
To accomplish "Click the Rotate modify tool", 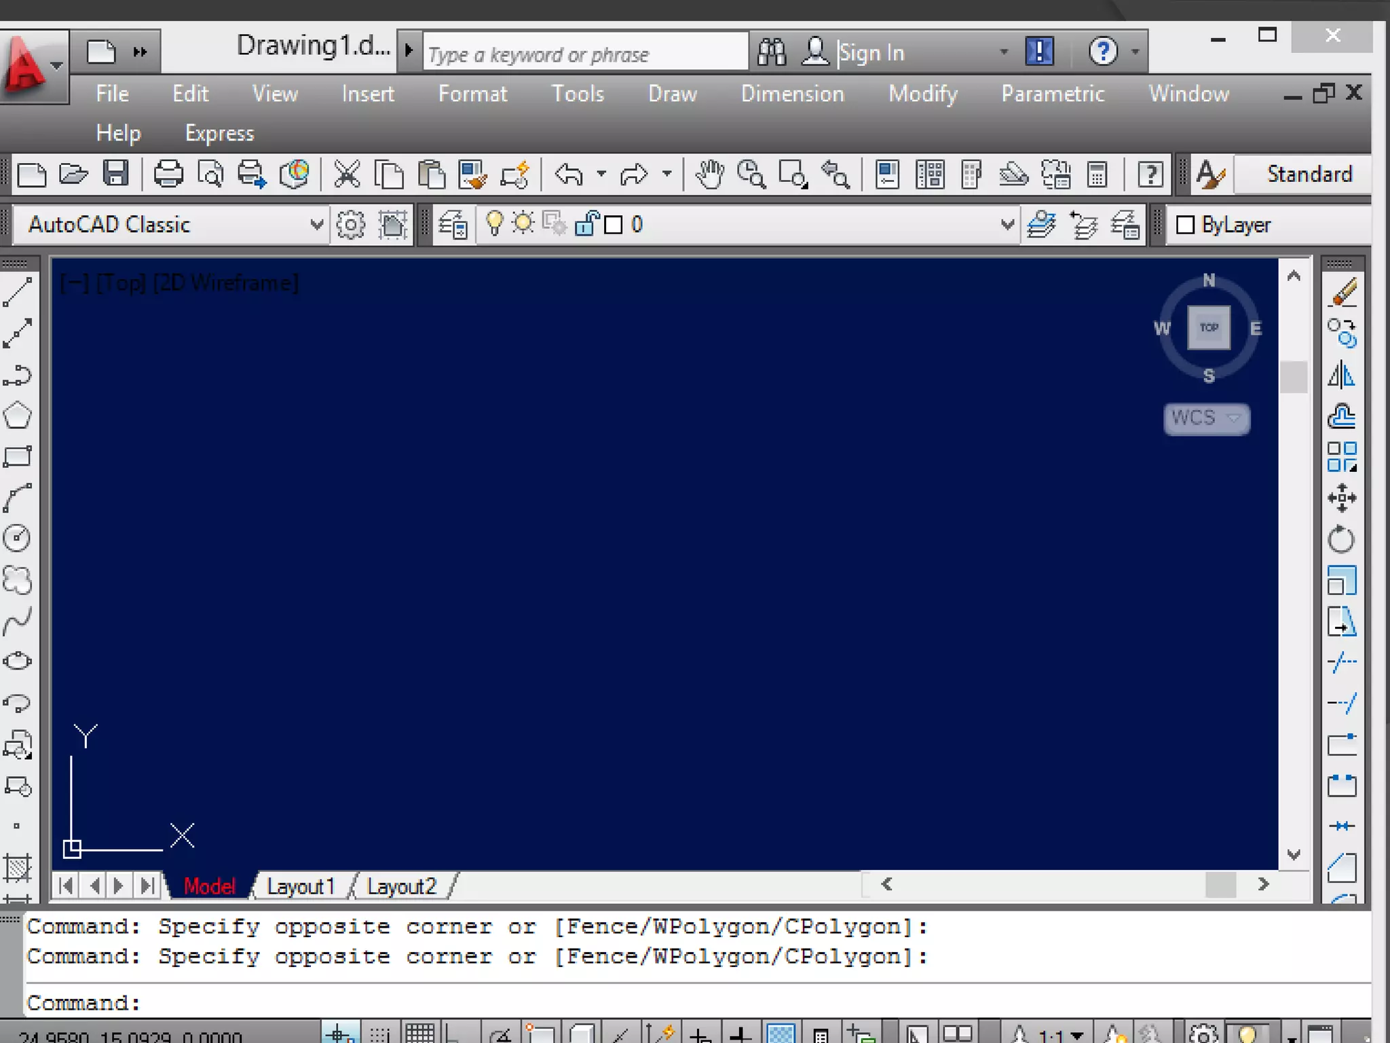I will click(1341, 540).
